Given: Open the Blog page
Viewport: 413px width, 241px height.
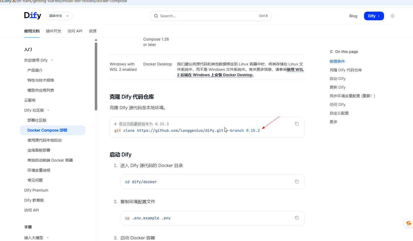Looking at the screenshot, I should pyautogui.click(x=353, y=16).
